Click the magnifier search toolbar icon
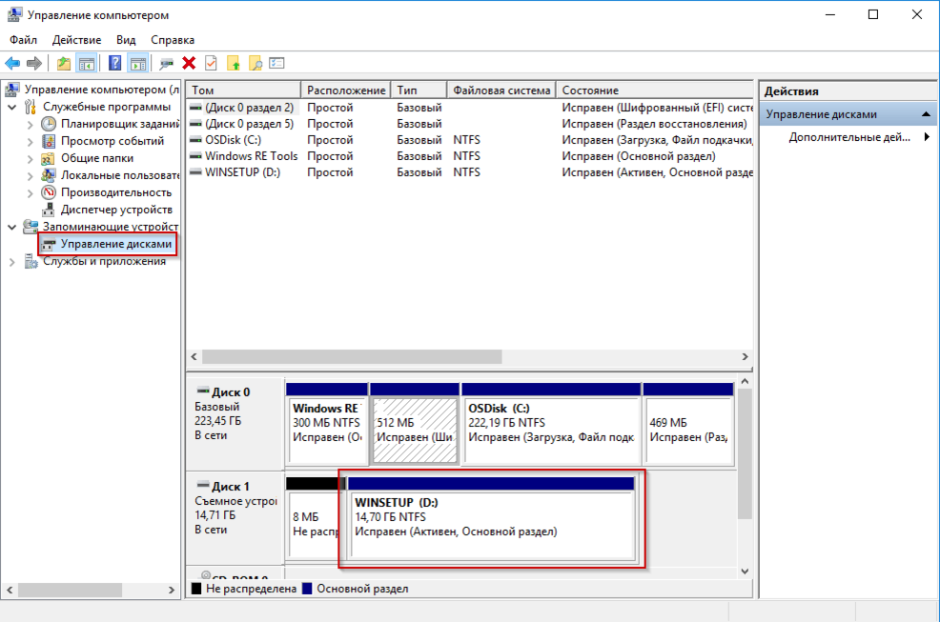 click(x=255, y=63)
